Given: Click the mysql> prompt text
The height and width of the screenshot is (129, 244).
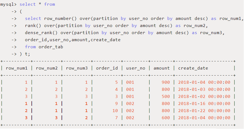Looking at the screenshot, I should 8,4.
